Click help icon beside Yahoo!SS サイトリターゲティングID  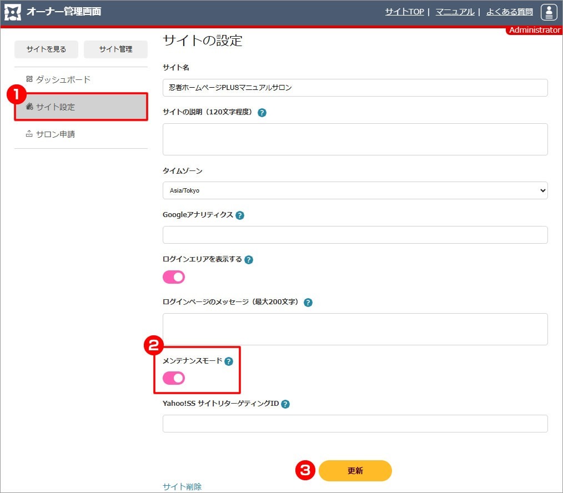pos(285,404)
